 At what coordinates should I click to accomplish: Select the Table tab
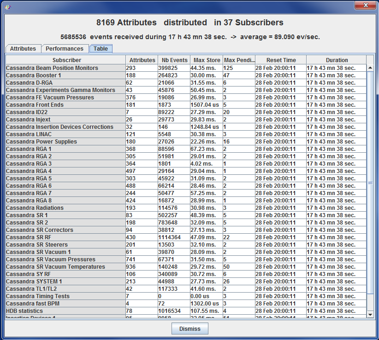(x=101, y=48)
